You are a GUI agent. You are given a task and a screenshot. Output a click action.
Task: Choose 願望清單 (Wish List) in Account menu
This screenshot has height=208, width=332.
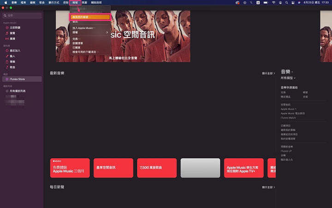coord(90,43)
